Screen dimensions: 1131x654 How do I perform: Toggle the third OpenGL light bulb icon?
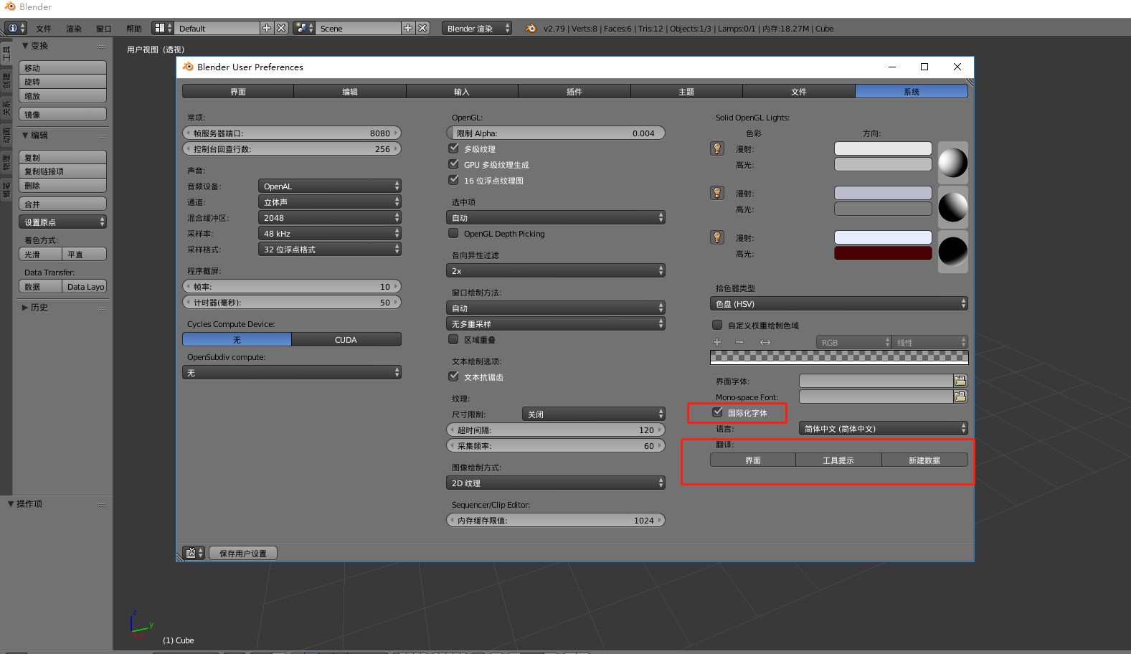point(716,237)
